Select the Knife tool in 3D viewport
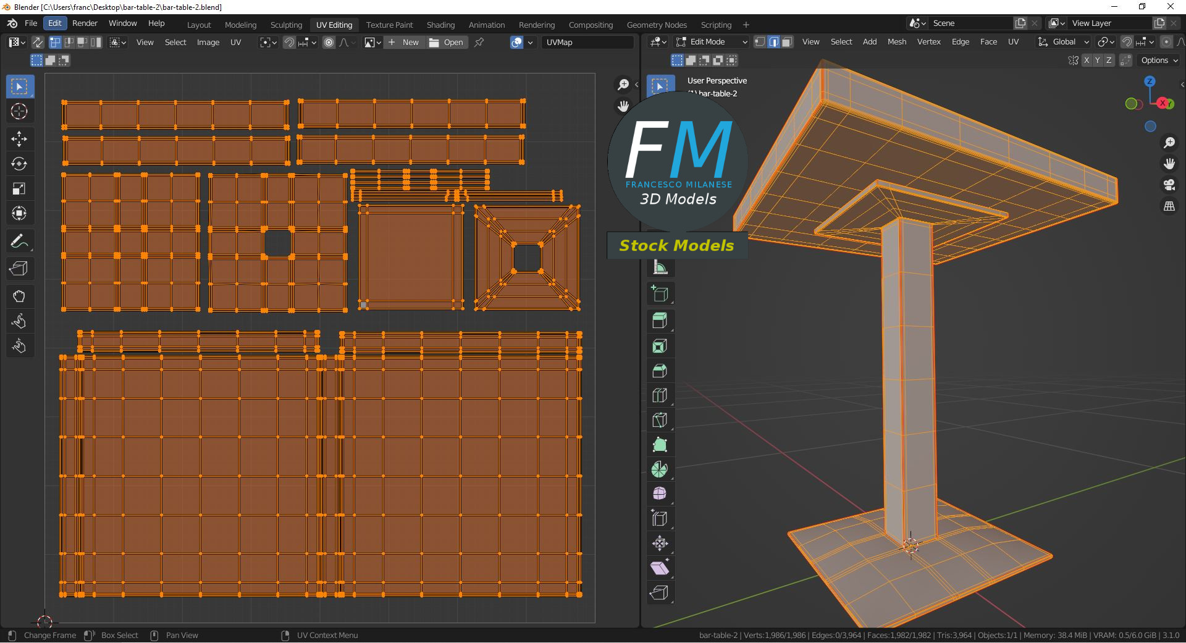This screenshot has width=1186, height=643. [x=660, y=420]
